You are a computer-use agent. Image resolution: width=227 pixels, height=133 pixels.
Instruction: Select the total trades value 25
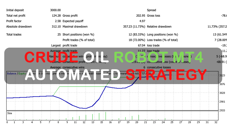tap(59, 35)
